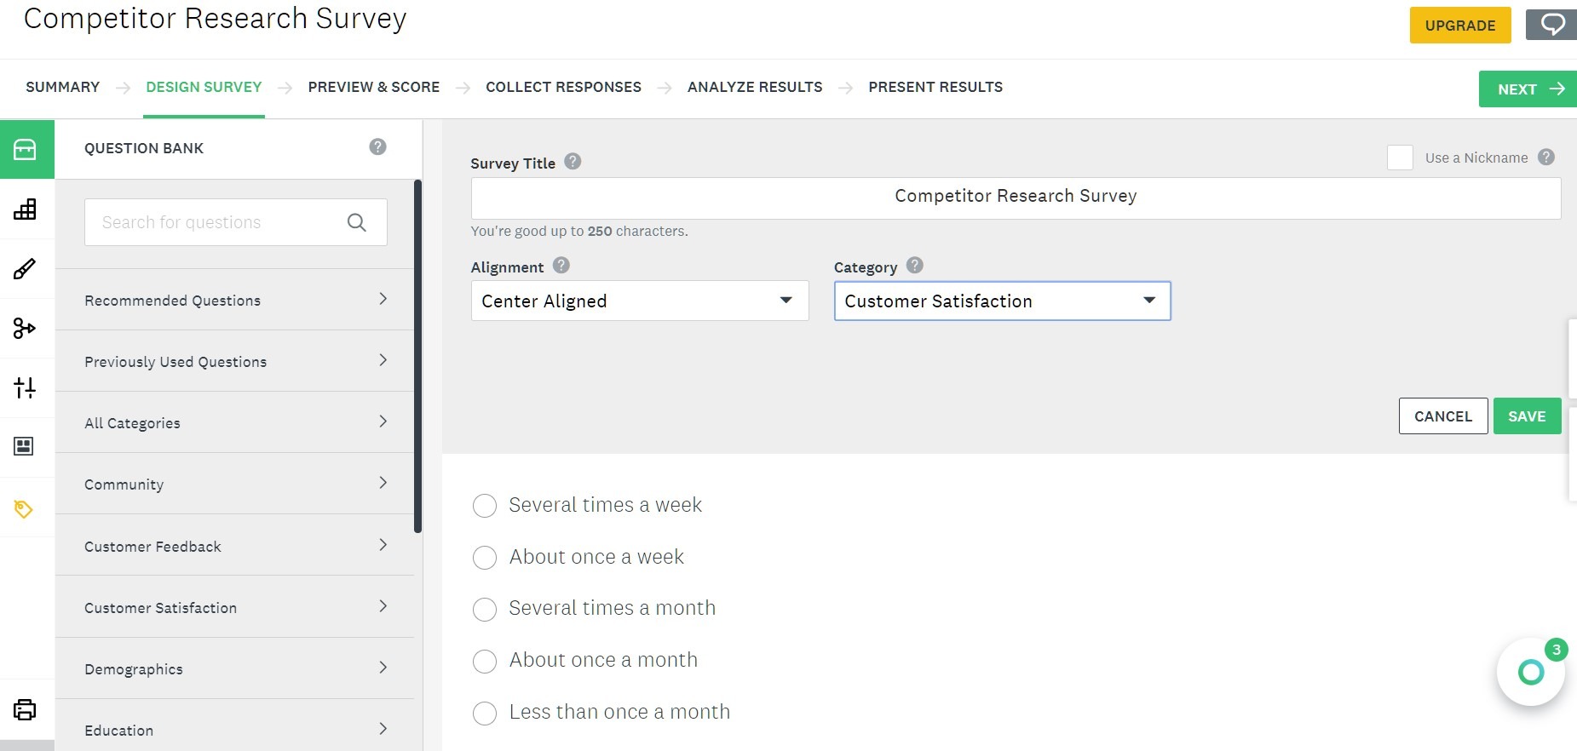The image size is (1577, 751).
Task: Switch to the Collect Responses tab
Action: 563,87
